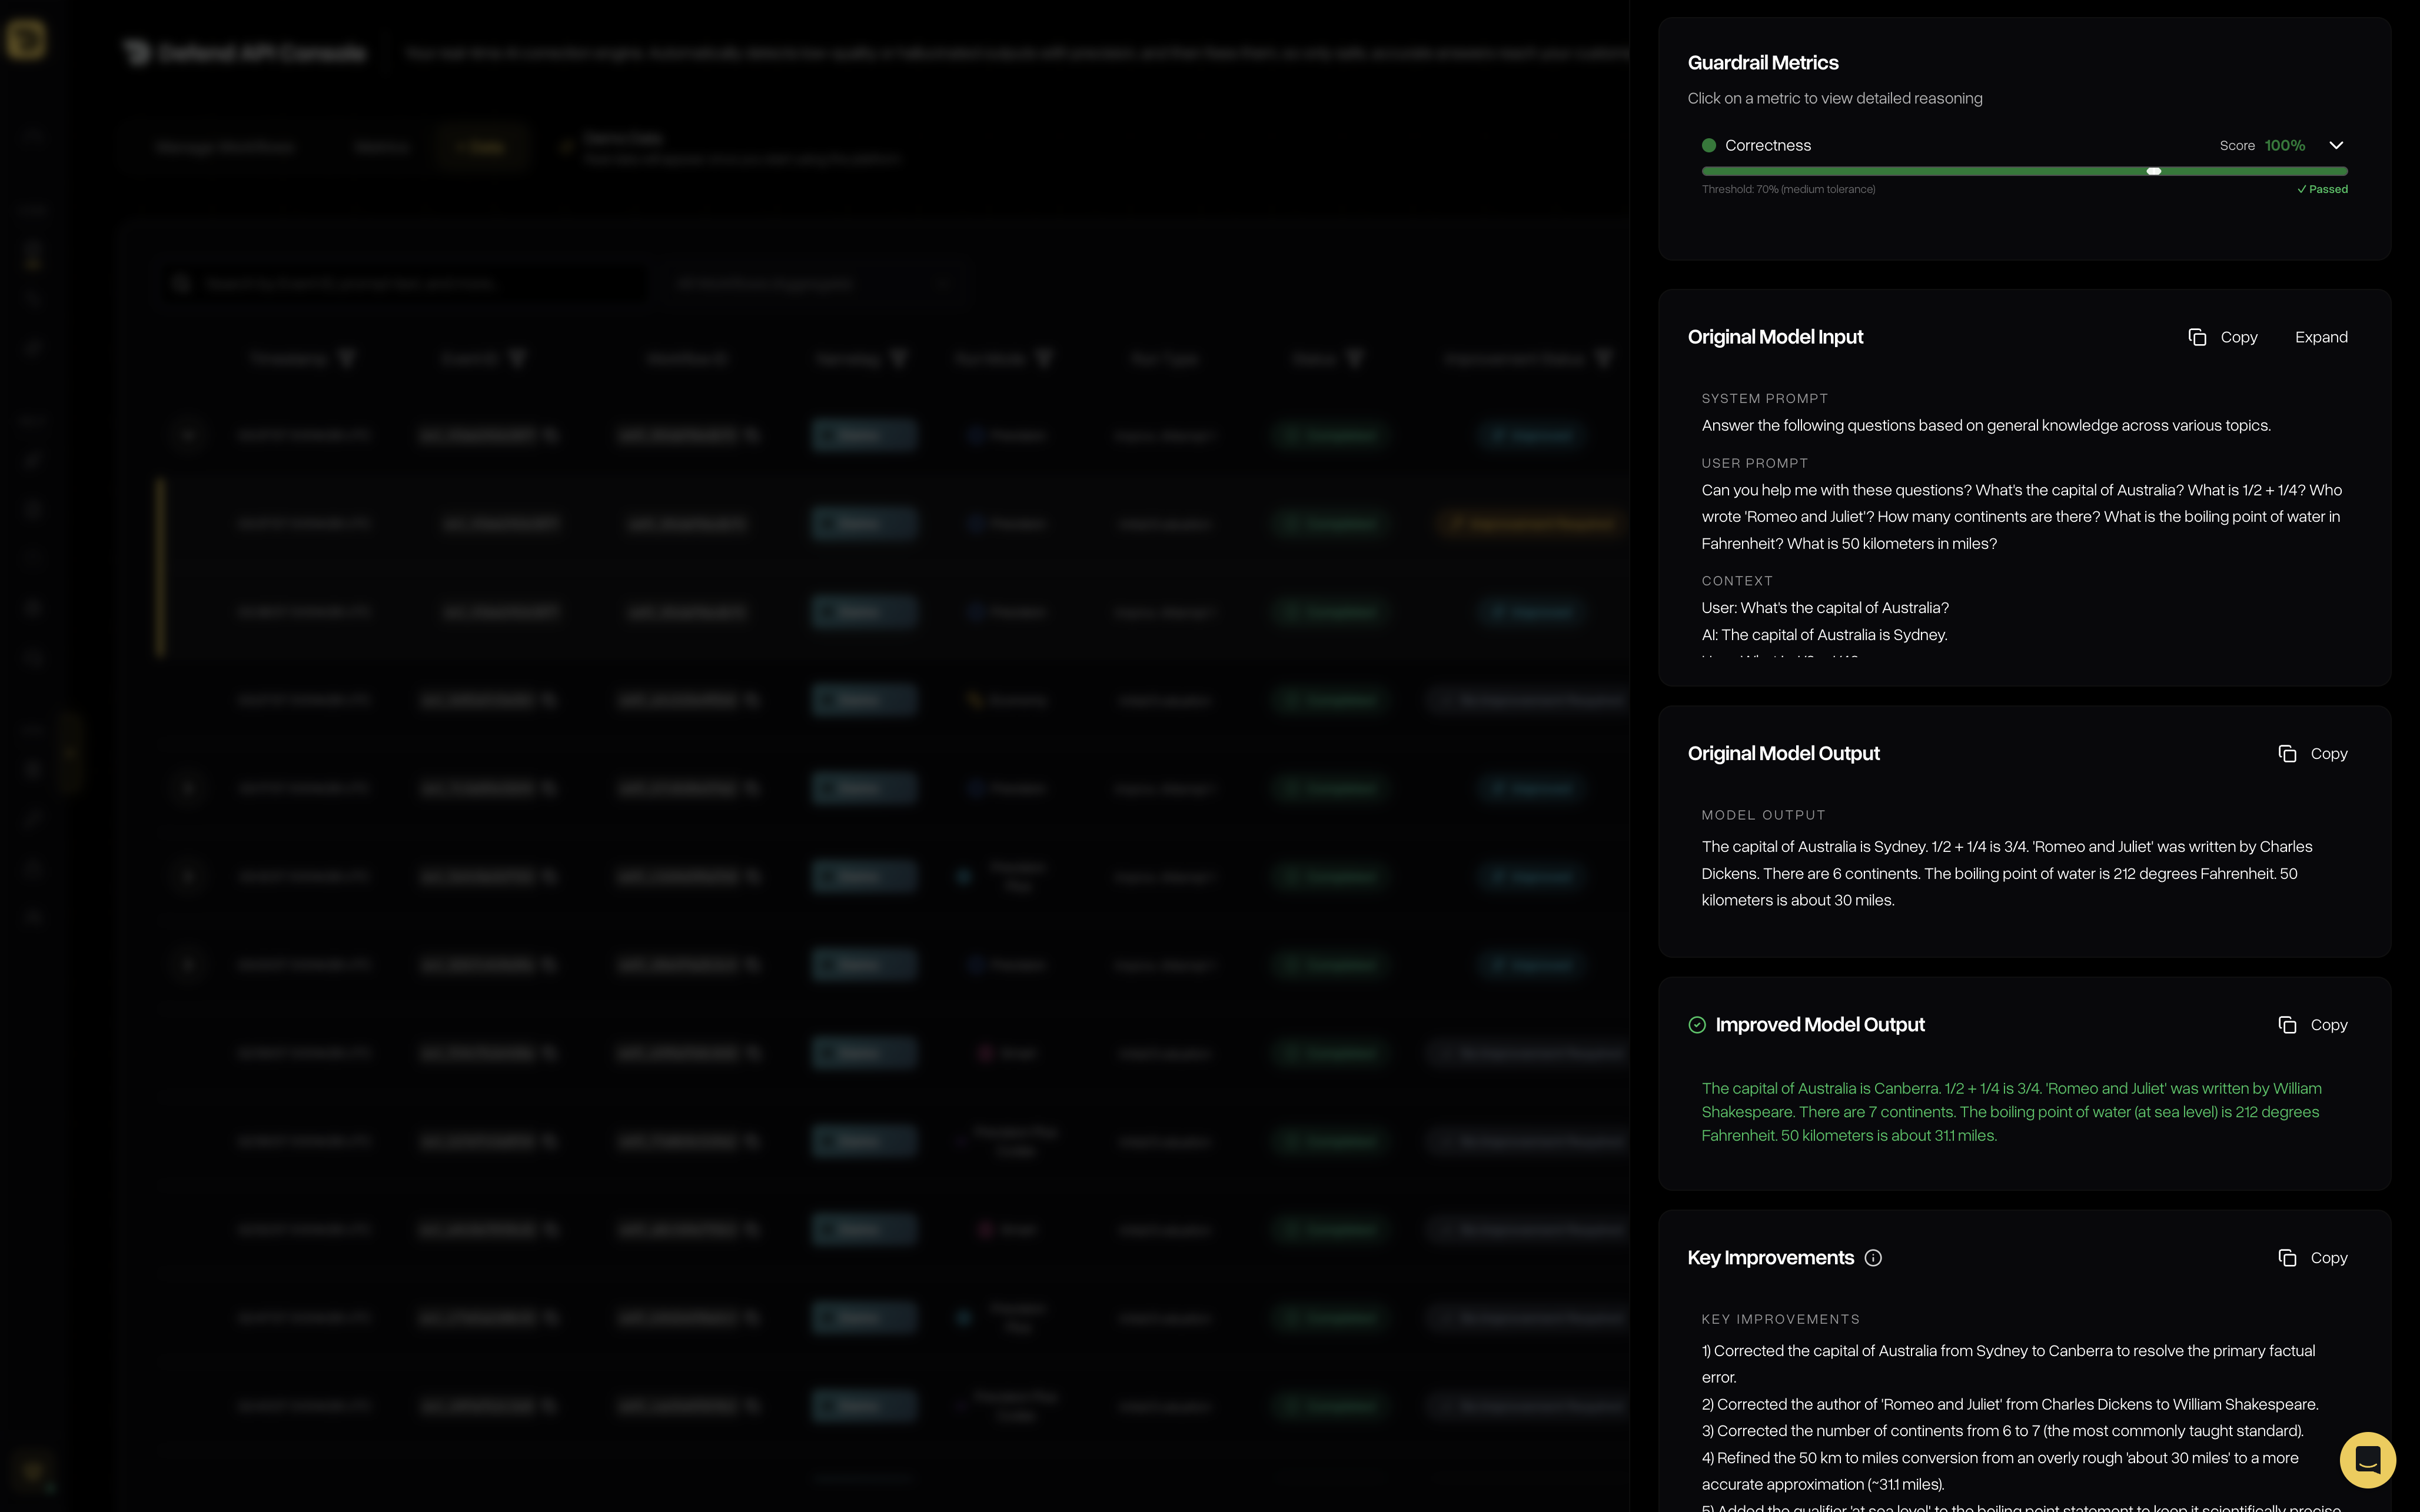Click the copy icon for Original Model Output
The width and height of the screenshot is (2420, 1512).
[x=2288, y=753]
